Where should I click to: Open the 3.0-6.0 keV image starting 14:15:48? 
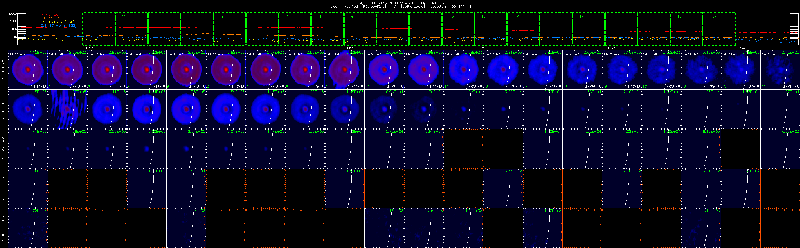(186, 70)
